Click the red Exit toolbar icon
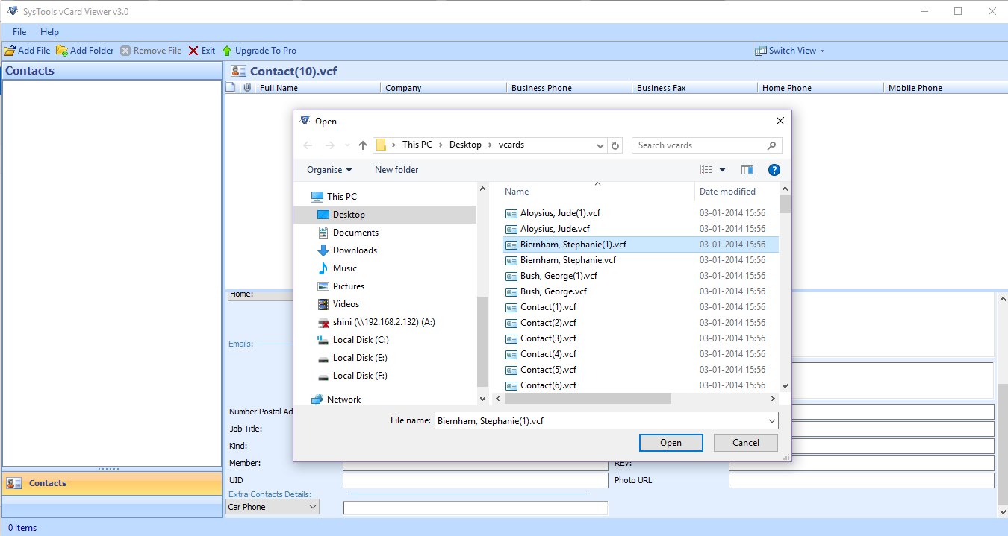The image size is (1008, 536). [193, 51]
